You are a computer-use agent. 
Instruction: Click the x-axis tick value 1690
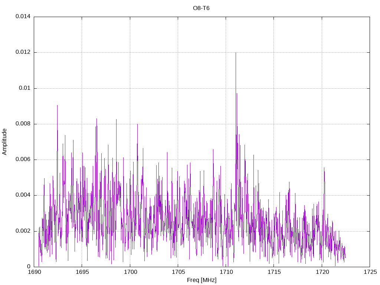pyautogui.click(x=35, y=272)
